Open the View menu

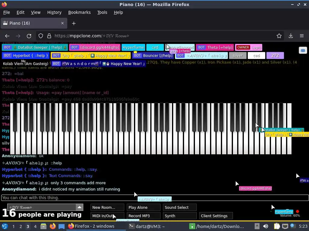coord(36,12)
